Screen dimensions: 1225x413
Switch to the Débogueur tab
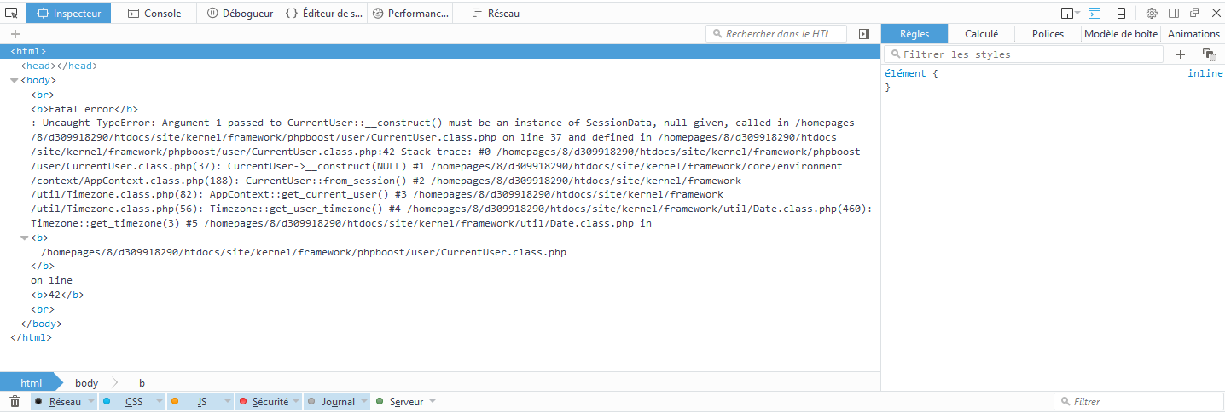pos(239,13)
